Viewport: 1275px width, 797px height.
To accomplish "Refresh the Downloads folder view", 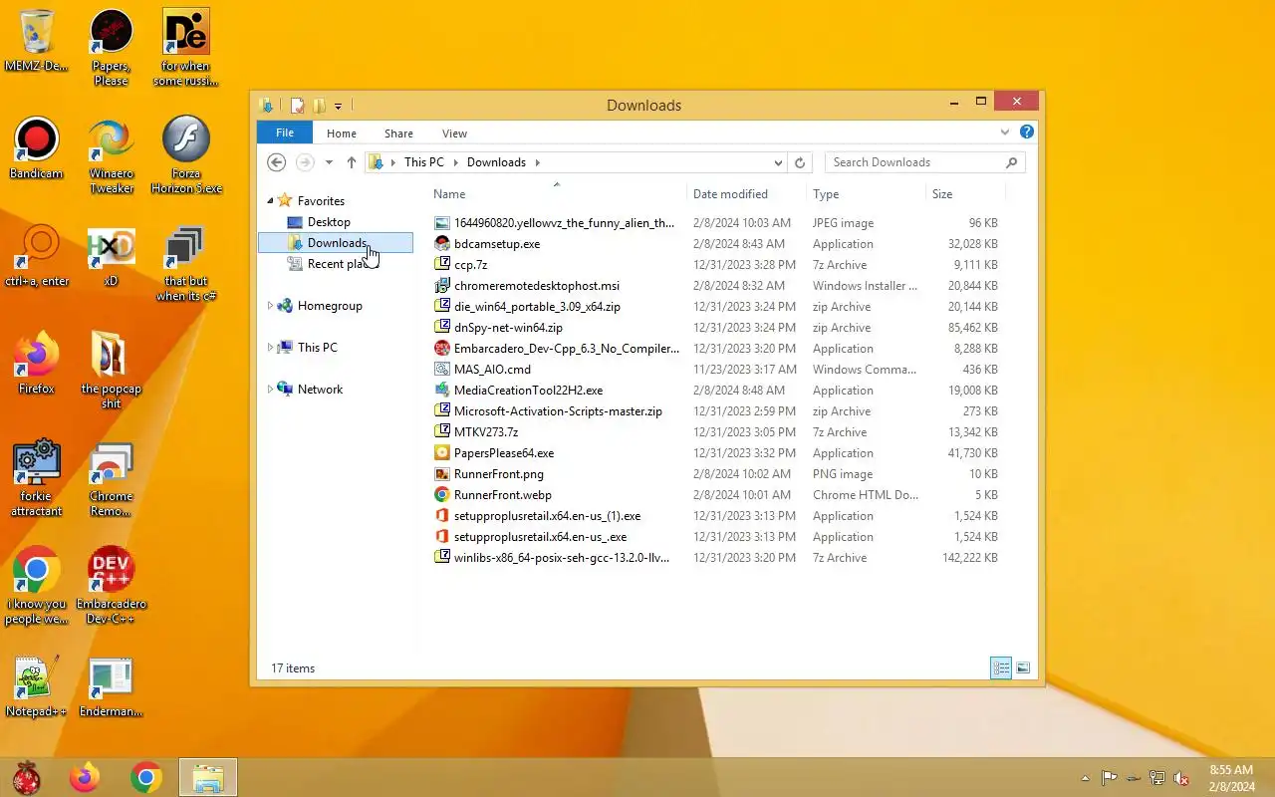I will coord(800,162).
